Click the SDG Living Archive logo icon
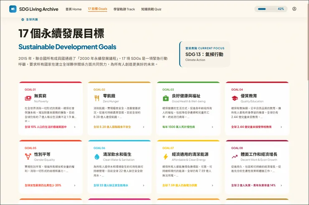 click(x=13, y=9)
